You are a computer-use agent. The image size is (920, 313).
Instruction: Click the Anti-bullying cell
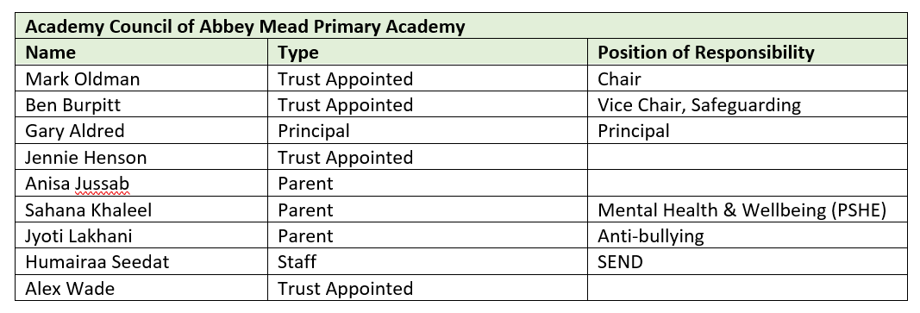(x=748, y=235)
